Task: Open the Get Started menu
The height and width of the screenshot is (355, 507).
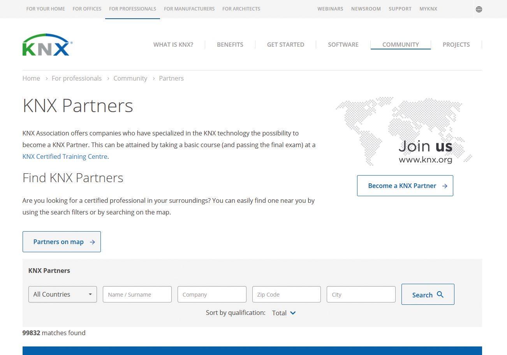Action: [285, 44]
